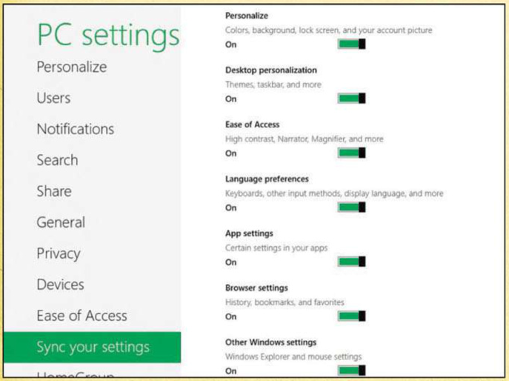509x381 pixels.
Task: Open the partially visible HomeGroup category
Action: tap(76, 374)
